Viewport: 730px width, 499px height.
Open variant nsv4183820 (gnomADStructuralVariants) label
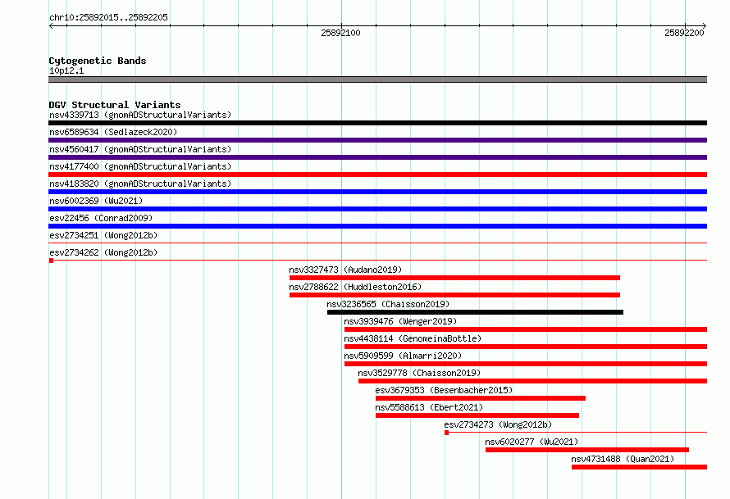(140, 184)
